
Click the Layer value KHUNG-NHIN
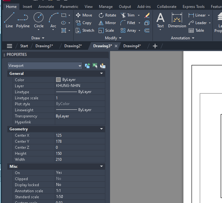pyautogui.click(x=80, y=86)
